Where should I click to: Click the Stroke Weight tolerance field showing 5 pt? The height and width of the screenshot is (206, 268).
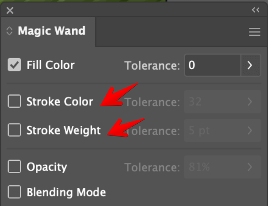point(212,131)
